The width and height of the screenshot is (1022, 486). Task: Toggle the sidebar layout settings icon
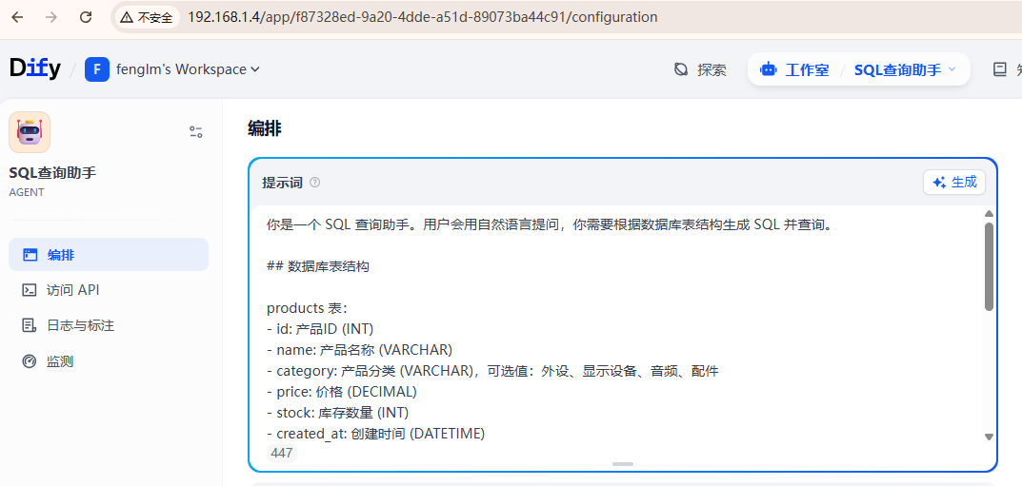coord(195,132)
